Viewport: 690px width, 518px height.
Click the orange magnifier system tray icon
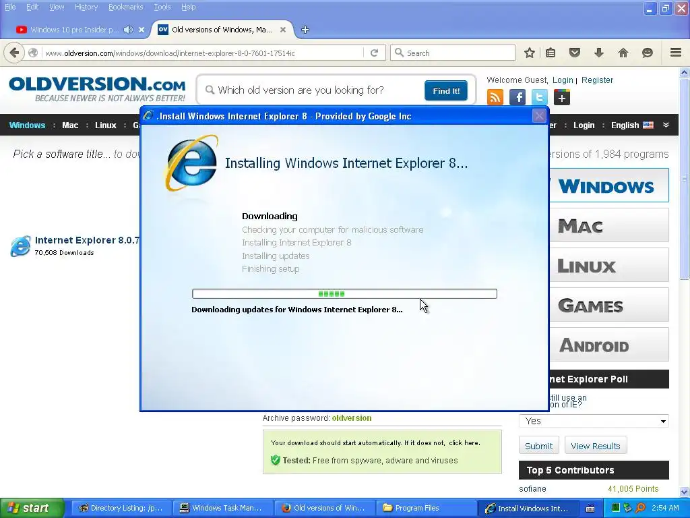click(640, 508)
